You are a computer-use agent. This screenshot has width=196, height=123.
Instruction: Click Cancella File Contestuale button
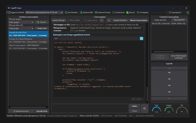(160, 57)
